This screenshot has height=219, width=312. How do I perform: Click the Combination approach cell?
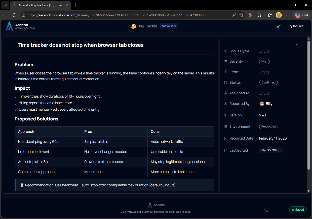(x=48, y=172)
